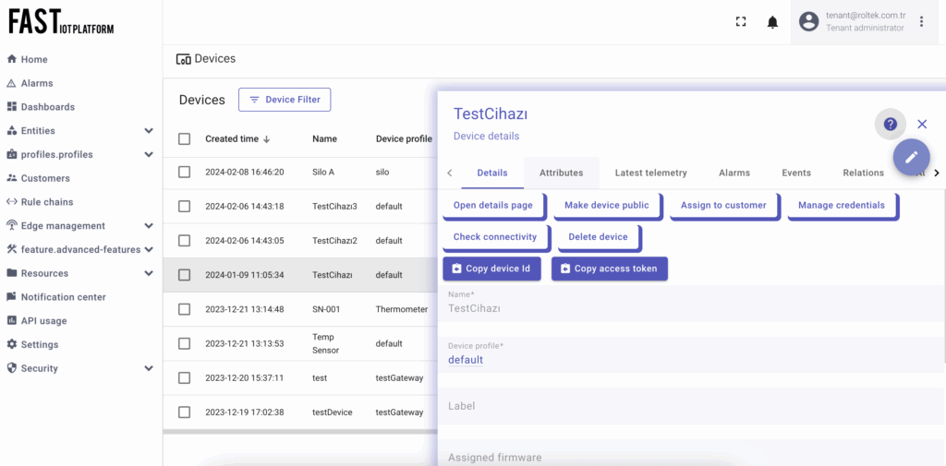The height and width of the screenshot is (466, 946).
Task: Click Assign to customer button
Action: pos(724,206)
